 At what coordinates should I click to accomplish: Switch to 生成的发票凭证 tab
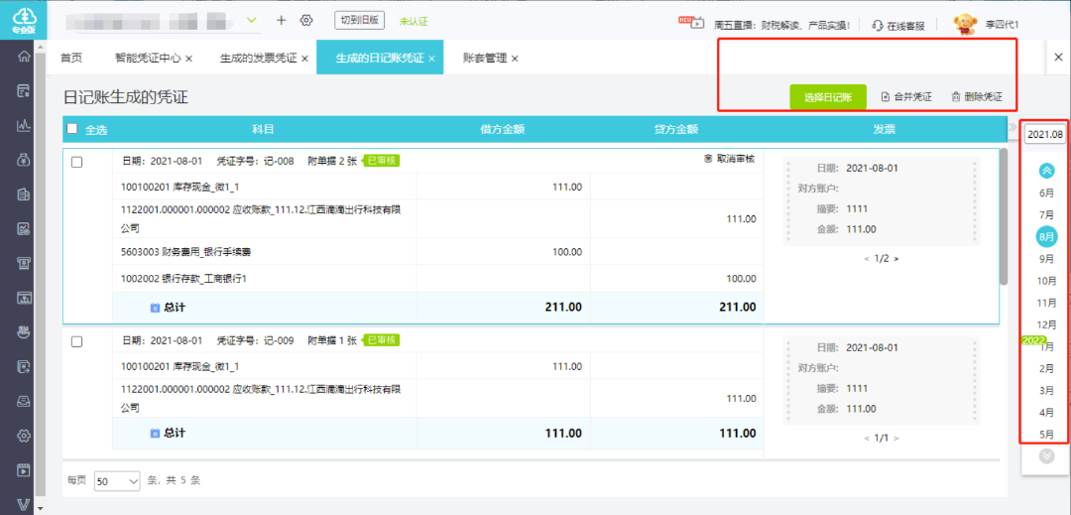(x=258, y=59)
